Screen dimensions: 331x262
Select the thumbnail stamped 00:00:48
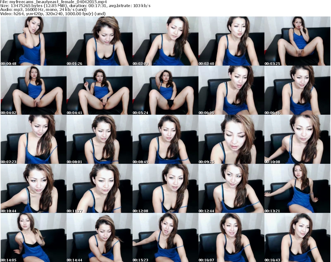point(34,41)
